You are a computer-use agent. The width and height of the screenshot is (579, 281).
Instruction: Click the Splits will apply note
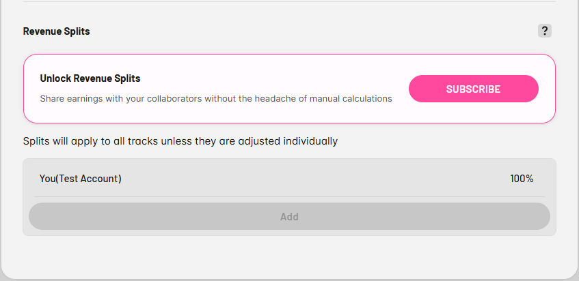click(180, 141)
